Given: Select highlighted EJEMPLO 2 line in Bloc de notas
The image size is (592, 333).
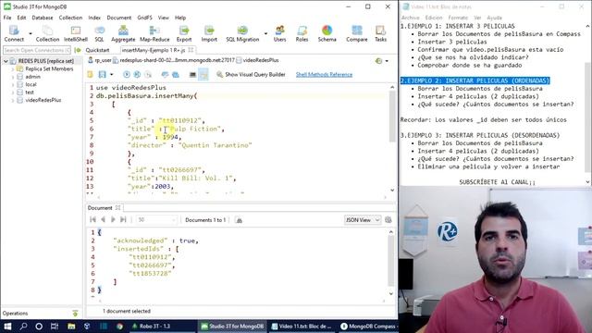Looking at the screenshot, I should [x=475, y=80].
